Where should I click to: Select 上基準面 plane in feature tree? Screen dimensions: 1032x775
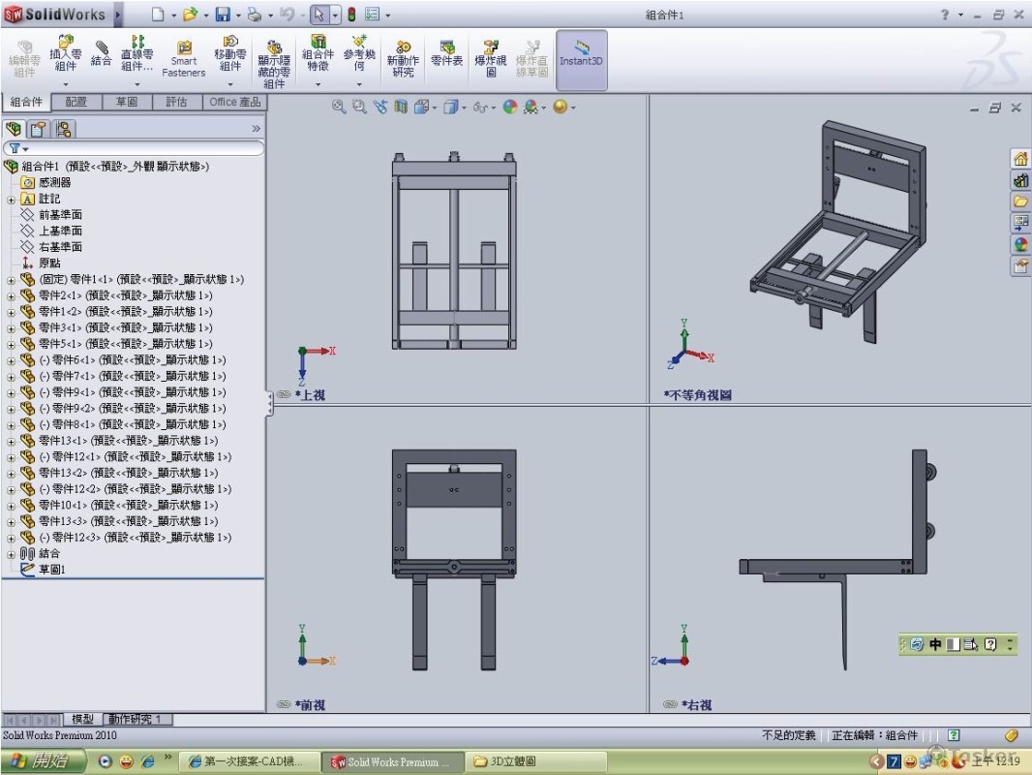tap(59, 231)
